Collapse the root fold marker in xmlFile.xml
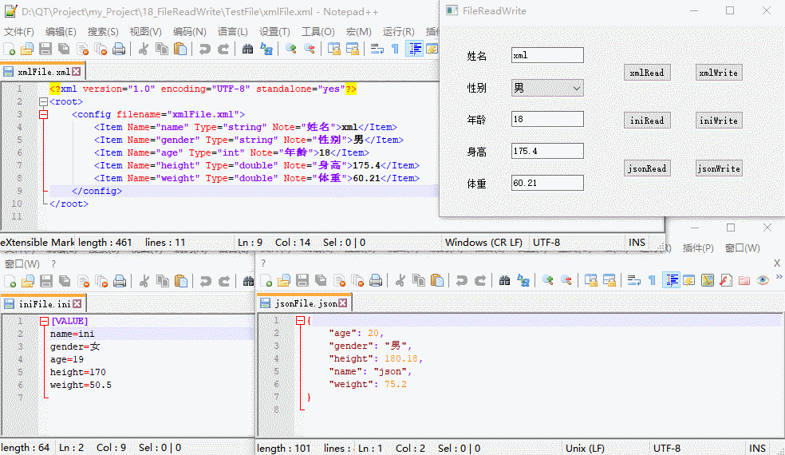785x455 pixels. [44, 101]
